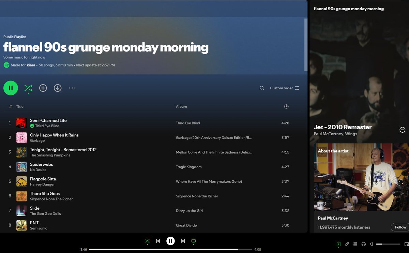Skip to the next track
The height and width of the screenshot is (253, 409).
click(x=183, y=241)
